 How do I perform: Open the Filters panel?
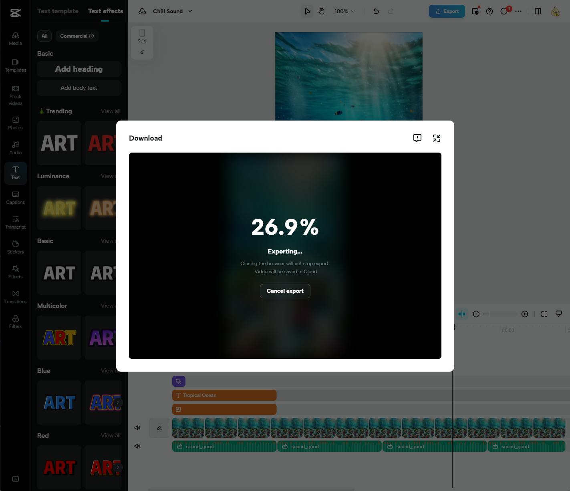(x=15, y=322)
